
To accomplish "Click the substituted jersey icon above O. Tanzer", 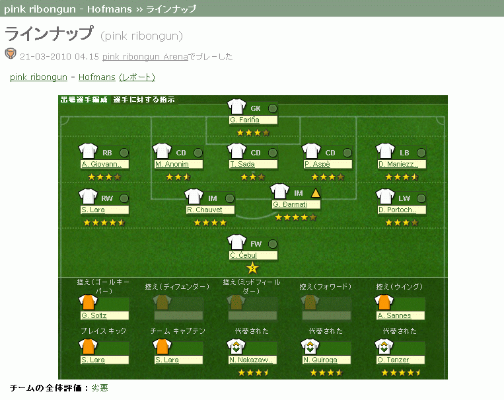I will pyautogui.click(x=384, y=348).
